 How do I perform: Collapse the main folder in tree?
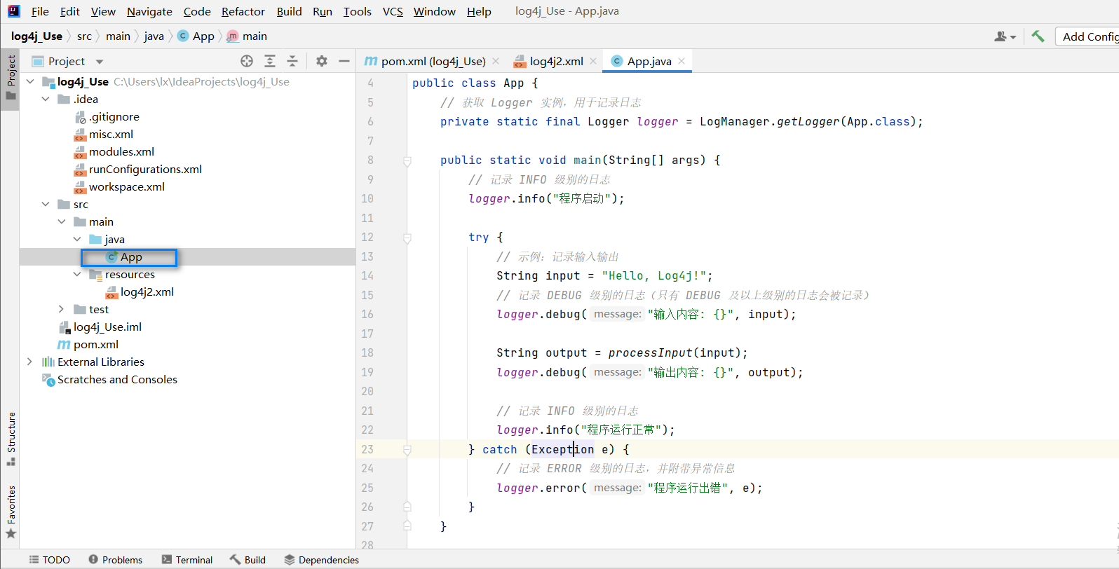62,222
